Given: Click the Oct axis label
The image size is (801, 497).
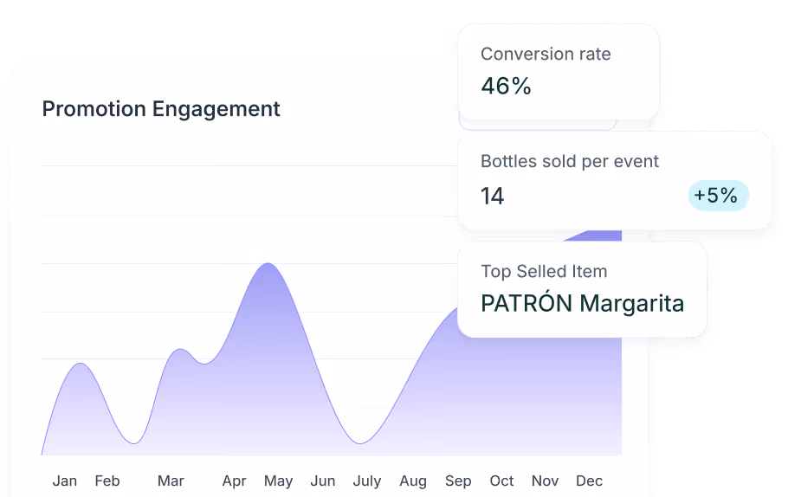Looking at the screenshot, I should pos(501,481).
